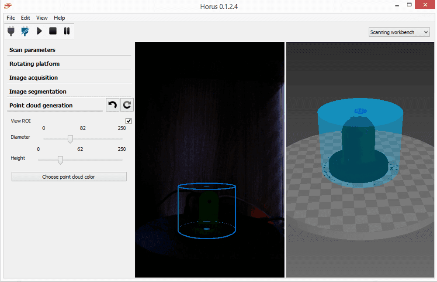The image size is (437, 282).
Task: Open the File menu
Action: [10, 18]
